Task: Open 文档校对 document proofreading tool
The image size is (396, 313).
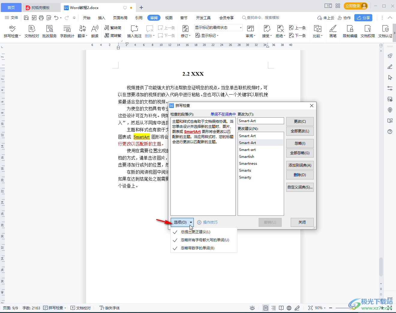Action: click(32, 31)
